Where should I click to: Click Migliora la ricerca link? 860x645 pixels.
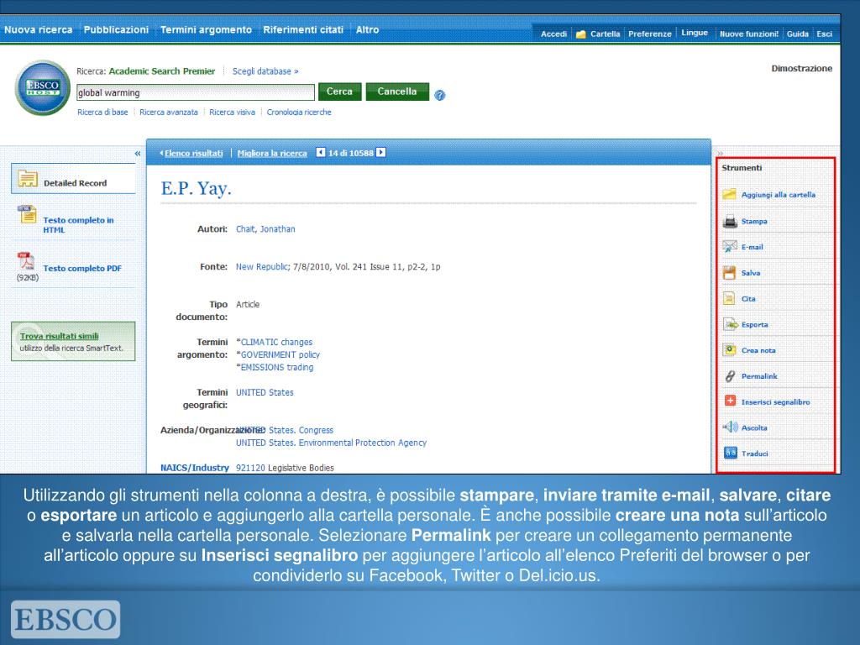272,153
